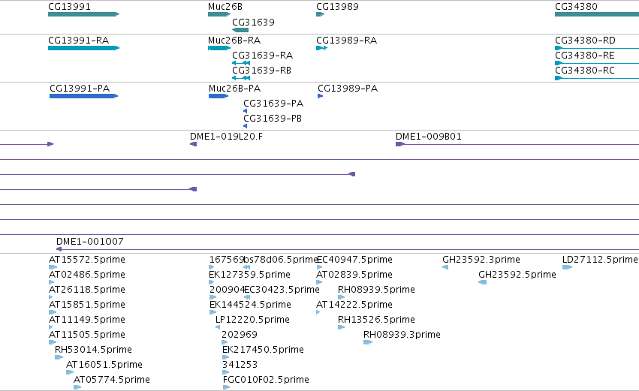Image resolution: width=639 pixels, height=391 pixels.
Task: Click the cyan Muc26B-RA transcript bar
Action: click(219, 48)
